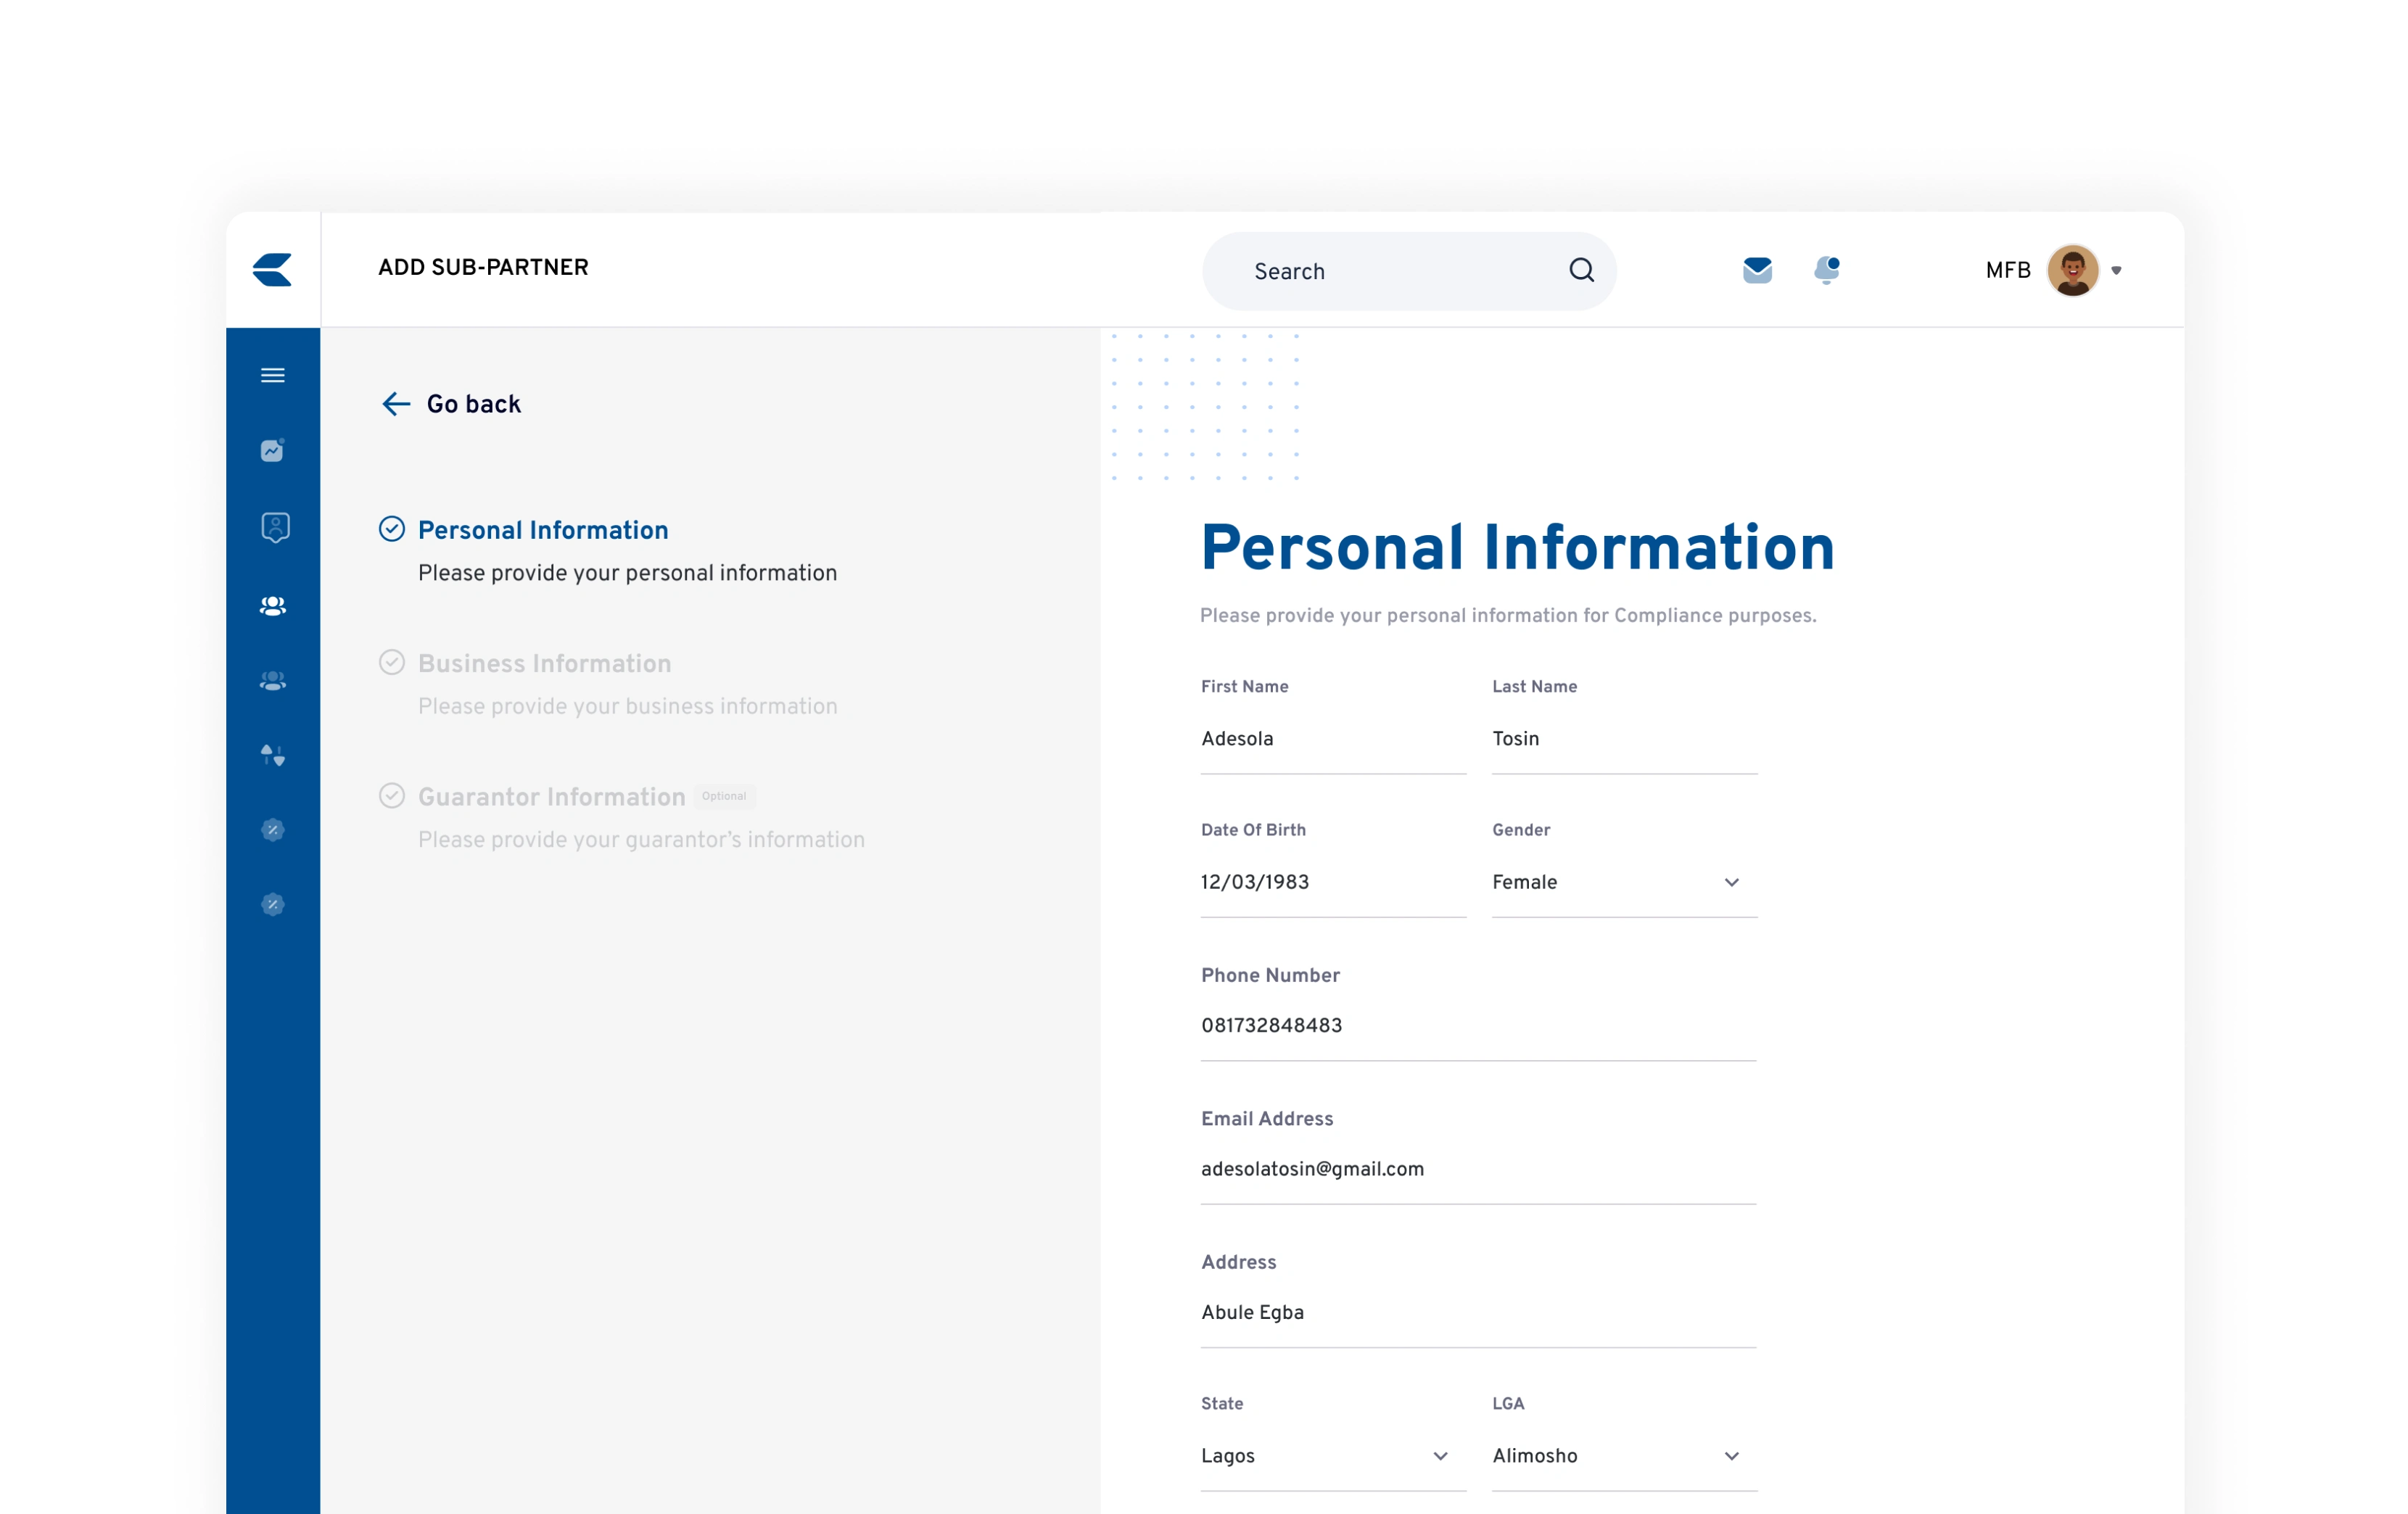Click the envelope messages icon

[1757, 270]
